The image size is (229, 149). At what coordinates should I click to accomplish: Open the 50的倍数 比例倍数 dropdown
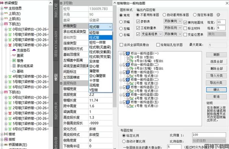(x=209, y=141)
